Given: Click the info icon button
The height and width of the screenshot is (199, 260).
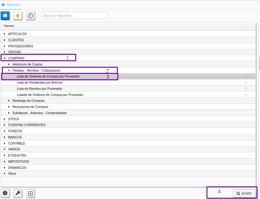Looking at the screenshot, I should point(5,193).
